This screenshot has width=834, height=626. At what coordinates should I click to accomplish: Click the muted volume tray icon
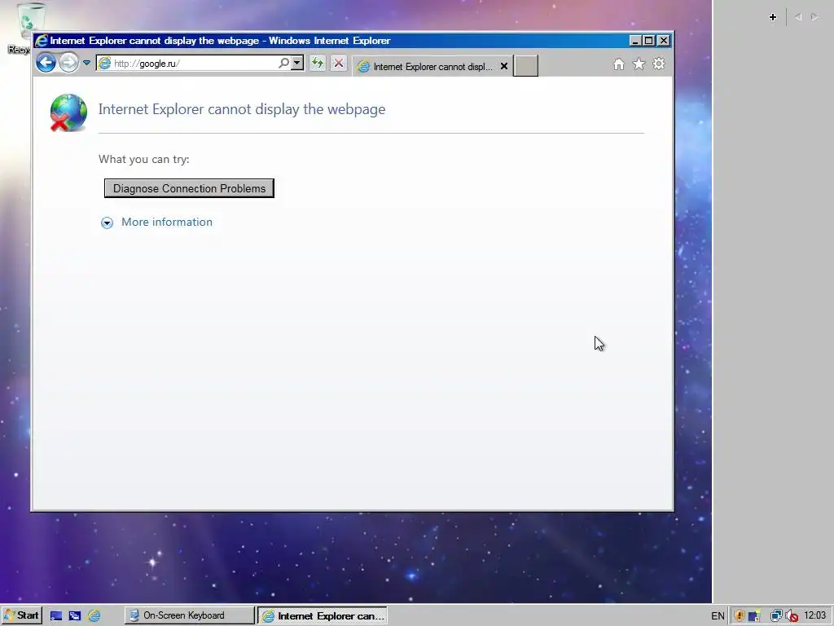(792, 616)
